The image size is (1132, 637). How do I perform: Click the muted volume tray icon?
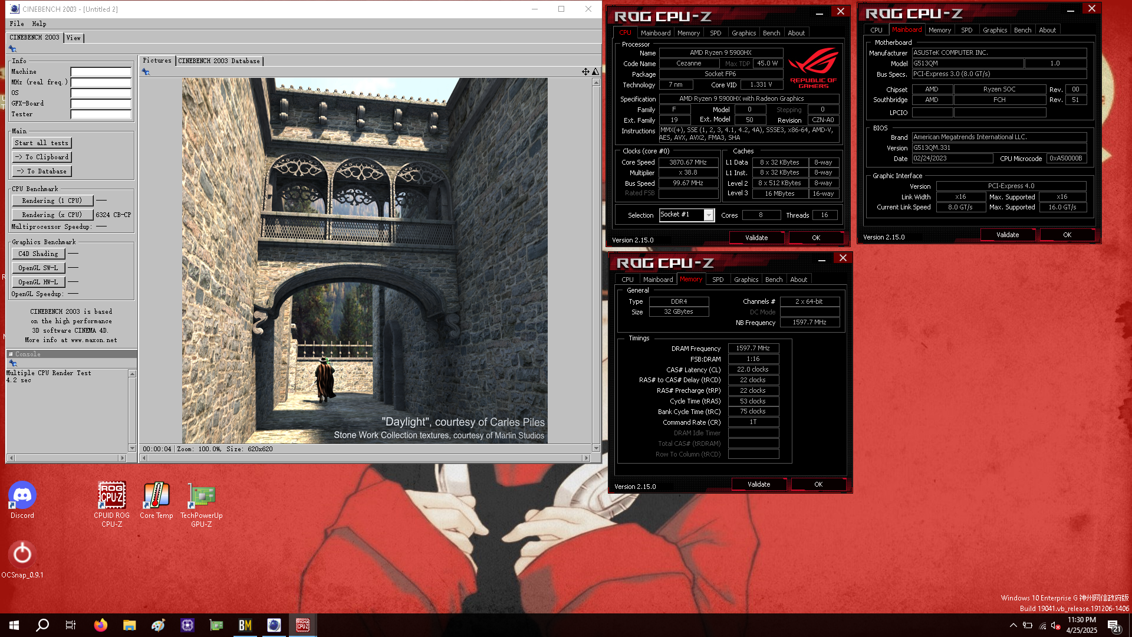pyautogui.click(x=1056, y=625)
